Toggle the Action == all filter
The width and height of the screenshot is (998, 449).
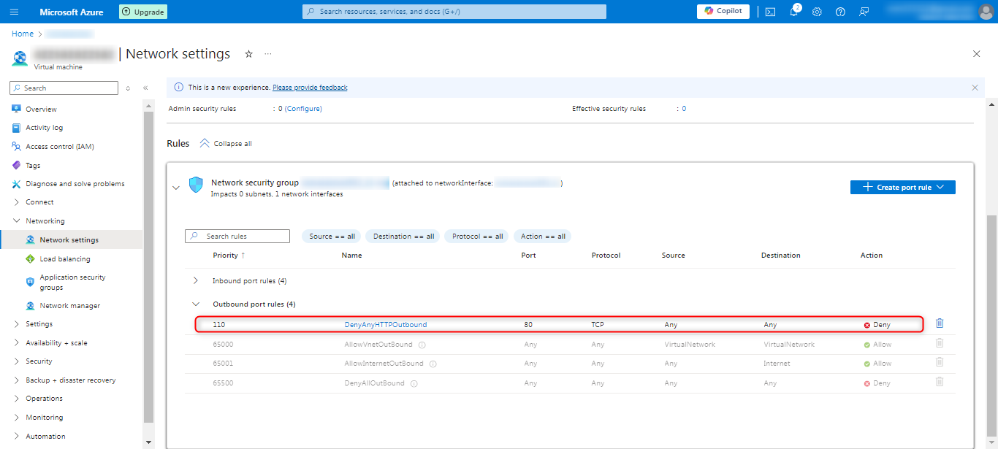[542, 237]
